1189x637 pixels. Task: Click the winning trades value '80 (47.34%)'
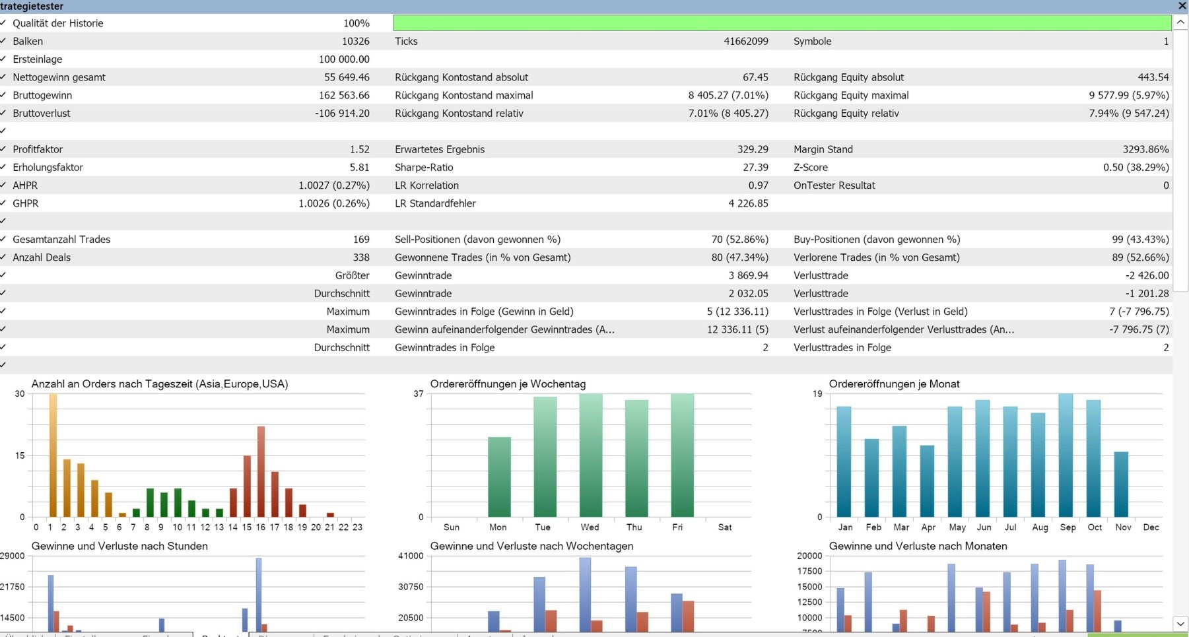(x=739, y=257)
